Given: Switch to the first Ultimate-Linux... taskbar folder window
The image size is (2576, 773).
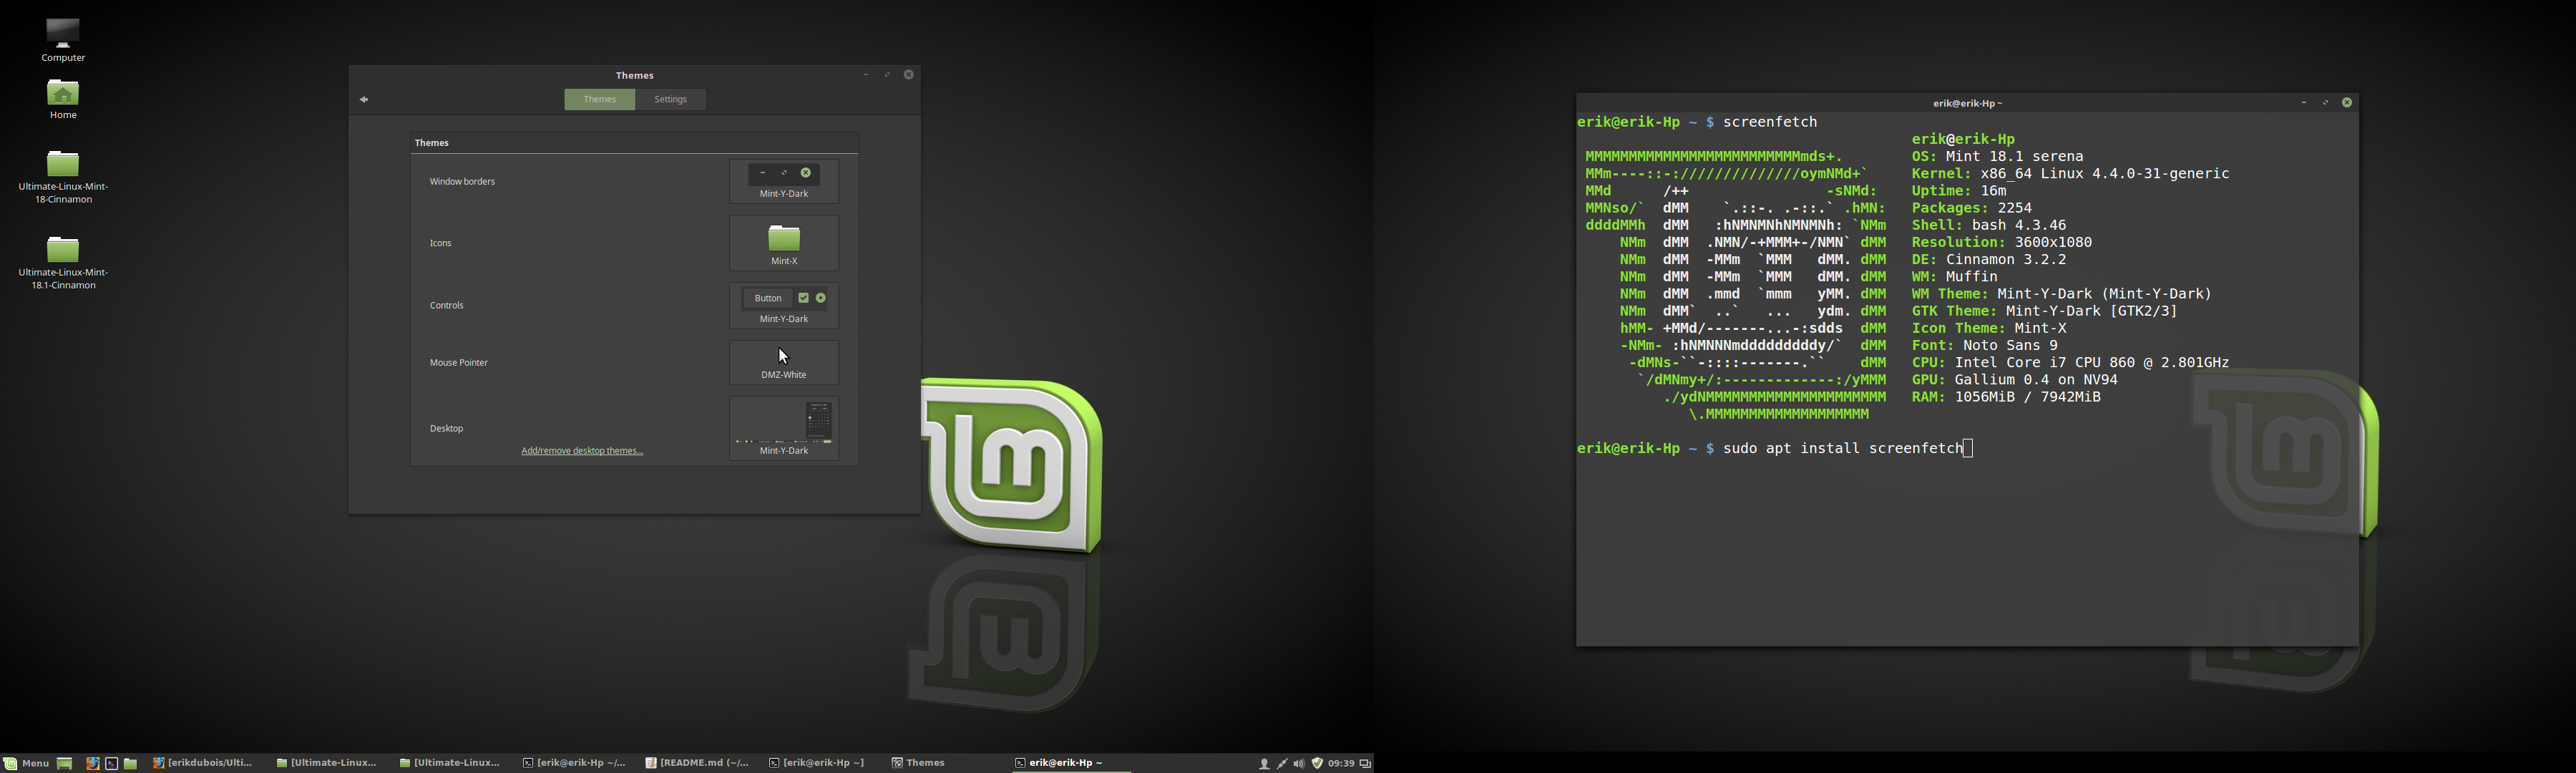Looking at the screenshot, I should pos(328,763).
